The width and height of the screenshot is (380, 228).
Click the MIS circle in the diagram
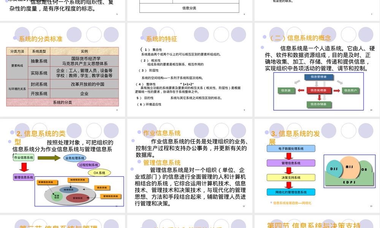(x=350, y=167)
